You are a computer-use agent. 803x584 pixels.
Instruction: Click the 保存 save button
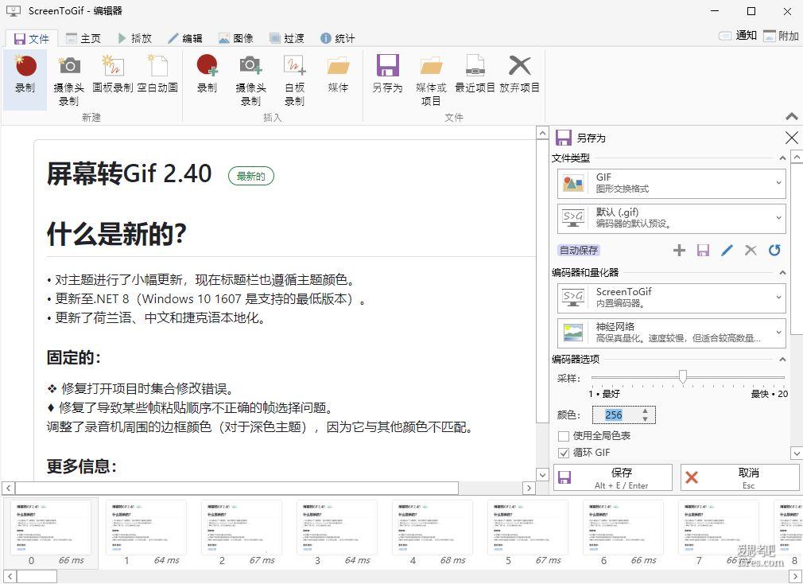click(x=613, y=477)
